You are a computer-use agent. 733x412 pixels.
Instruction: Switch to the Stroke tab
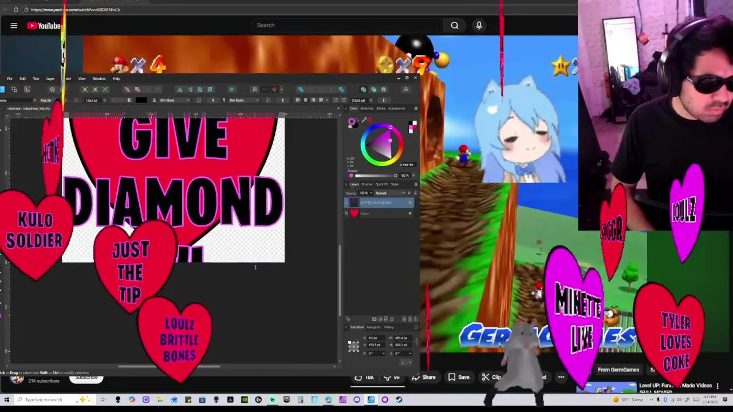pos(381,108)
